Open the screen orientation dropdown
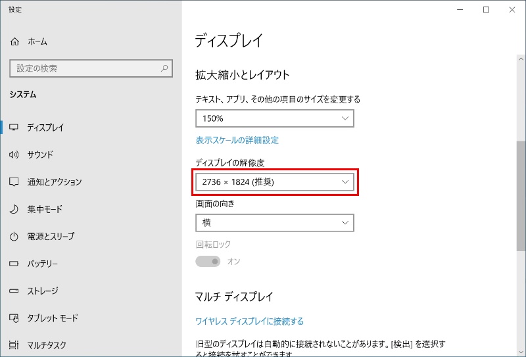 (275, 223)
